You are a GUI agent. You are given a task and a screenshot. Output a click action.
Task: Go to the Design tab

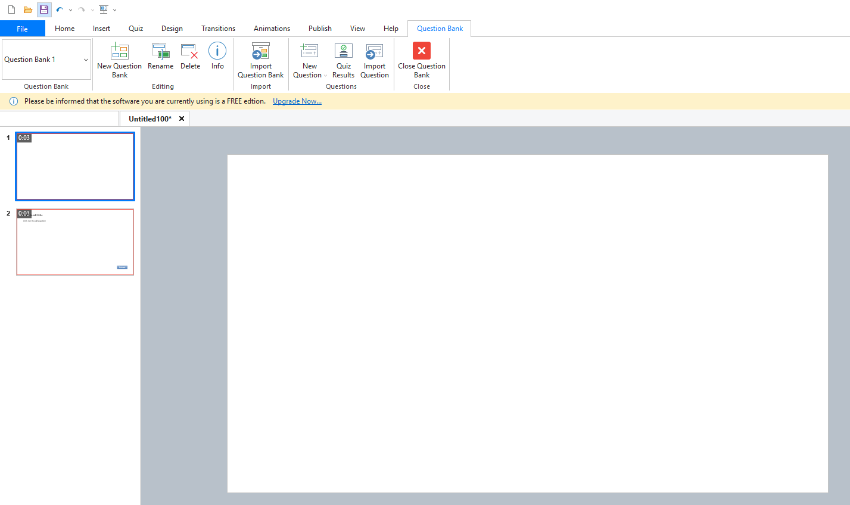point(172,29)
